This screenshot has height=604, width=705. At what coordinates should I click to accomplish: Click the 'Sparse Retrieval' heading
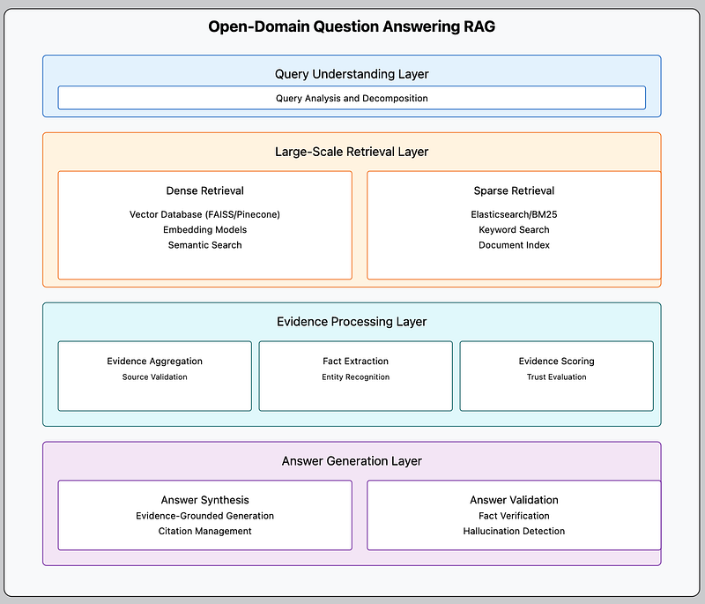(x=514, y=190)
